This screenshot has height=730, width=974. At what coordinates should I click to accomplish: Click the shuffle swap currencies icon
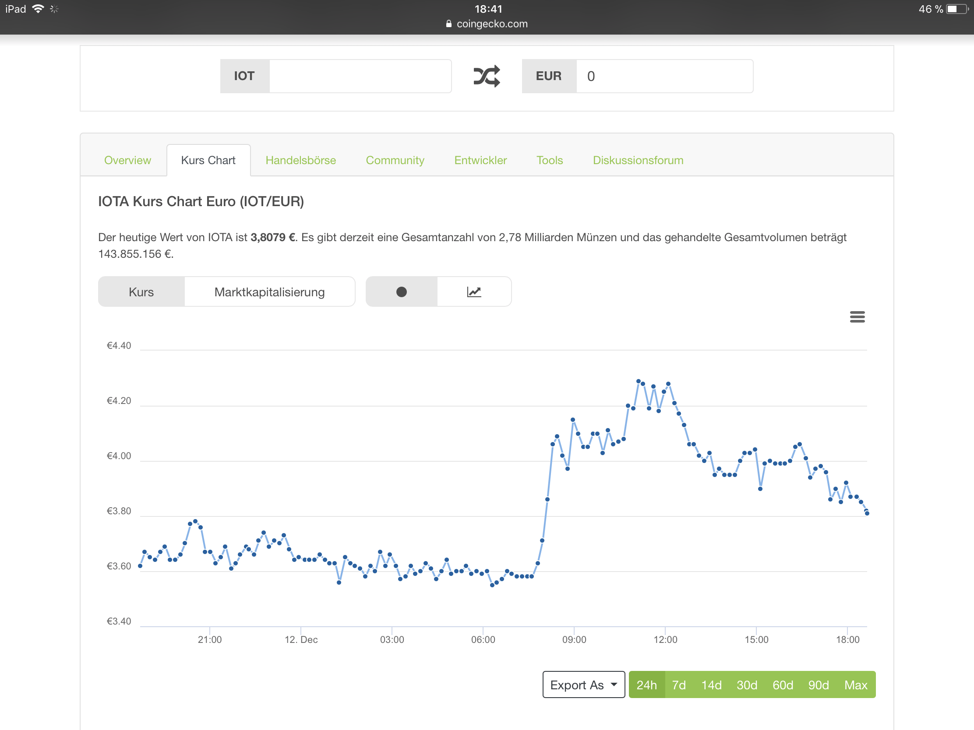click(x=487, y=76)
